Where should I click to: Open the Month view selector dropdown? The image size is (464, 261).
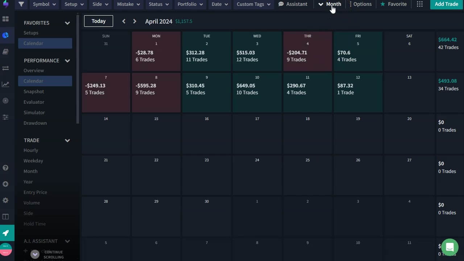330,4
